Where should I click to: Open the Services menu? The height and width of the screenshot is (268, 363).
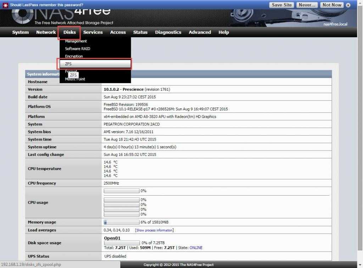pos(93,32)
